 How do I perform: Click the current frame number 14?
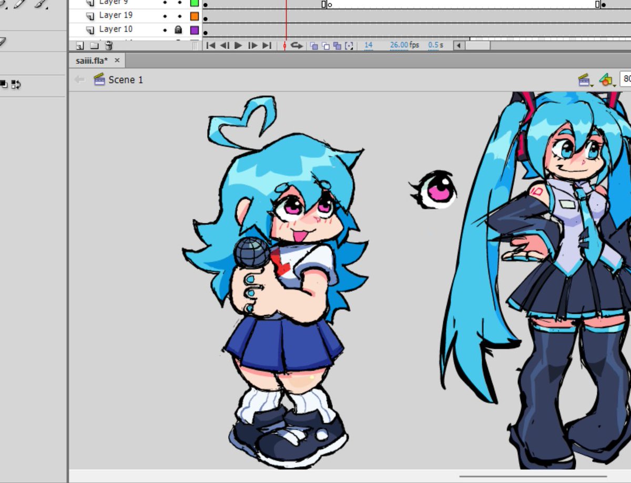point(369,45)
